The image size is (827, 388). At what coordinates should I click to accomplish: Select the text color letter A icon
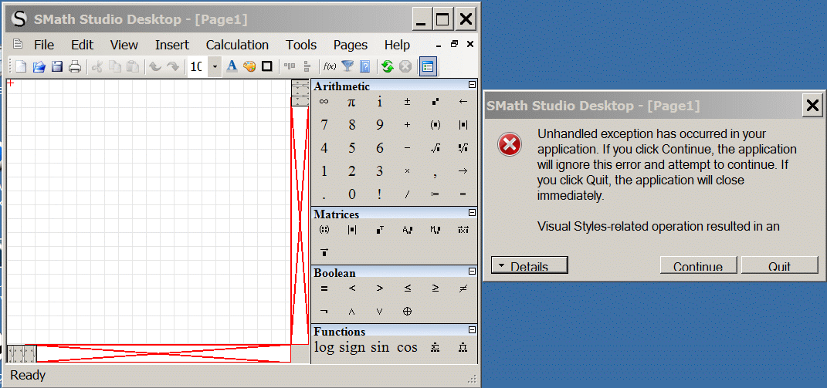coord(231,67)
